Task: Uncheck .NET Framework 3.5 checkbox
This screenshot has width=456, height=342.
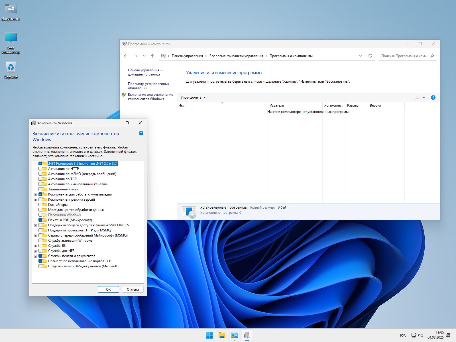Action: coord(40,164)
